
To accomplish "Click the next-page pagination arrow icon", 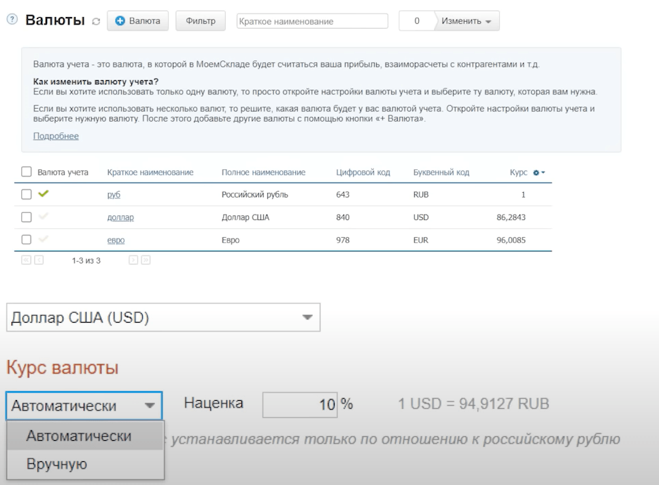I will pyautogui.click(x=134, y=259).
